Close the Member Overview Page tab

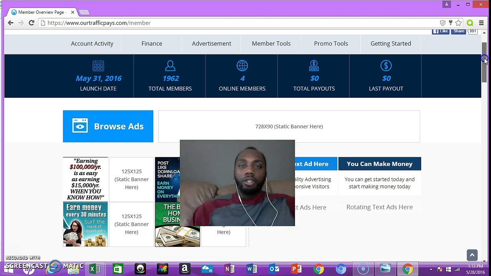click(72, 12)
